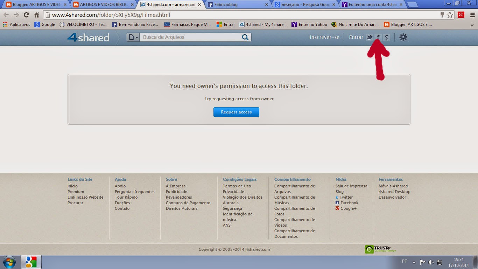Viewport: 478px width, 269px height.
Task: Open the new tab button
Action: coord(412,5)
